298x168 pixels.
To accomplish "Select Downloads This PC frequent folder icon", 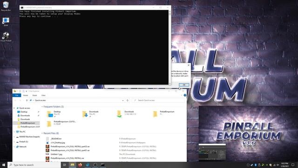I will (x=85, y=114).
